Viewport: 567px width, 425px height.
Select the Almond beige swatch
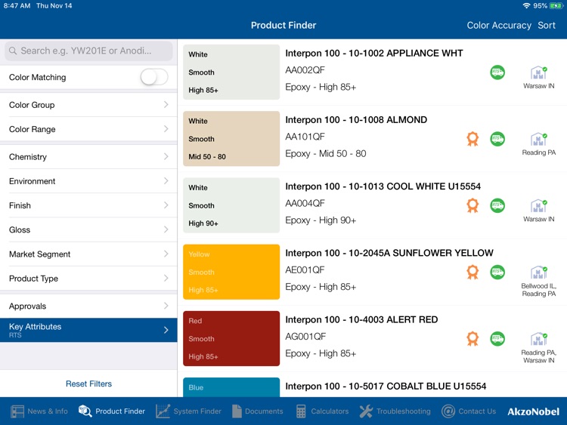(231, 139)
